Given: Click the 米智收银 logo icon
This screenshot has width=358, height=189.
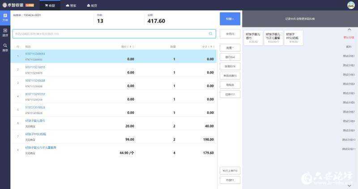Looking at the screenshot, I should [x=4, y=5].
